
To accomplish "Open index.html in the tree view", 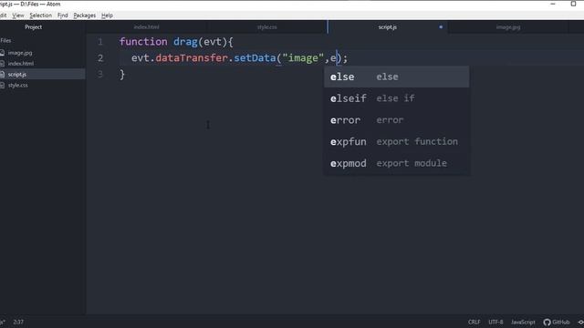I will 20,64.
